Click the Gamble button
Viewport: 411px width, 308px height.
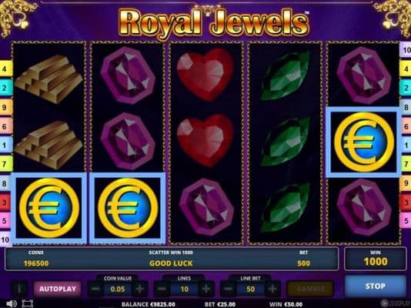310,289
